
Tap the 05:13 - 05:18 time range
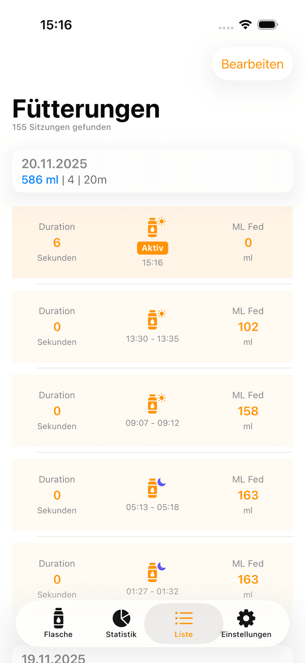[x=152, y=507]
